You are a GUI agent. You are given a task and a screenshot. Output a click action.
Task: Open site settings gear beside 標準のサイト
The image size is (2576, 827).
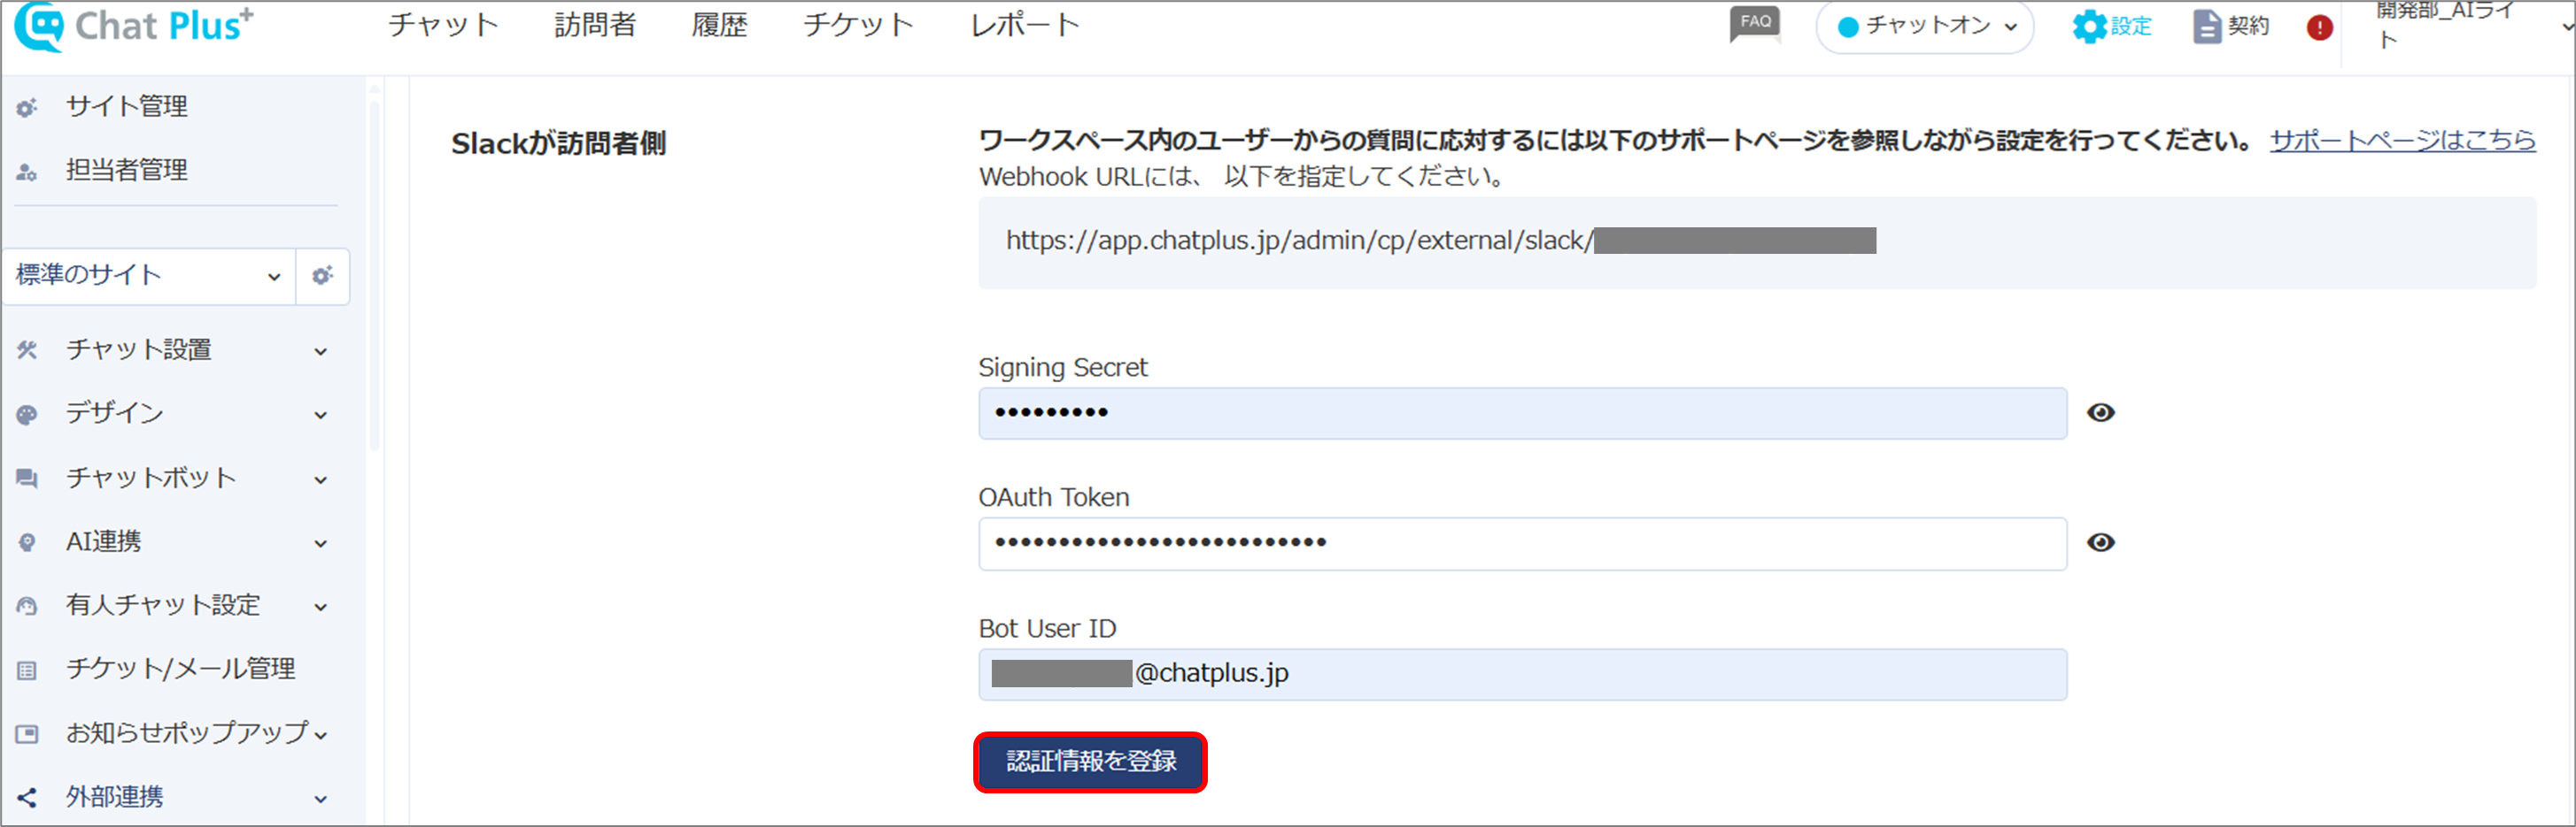pos(322,276)
